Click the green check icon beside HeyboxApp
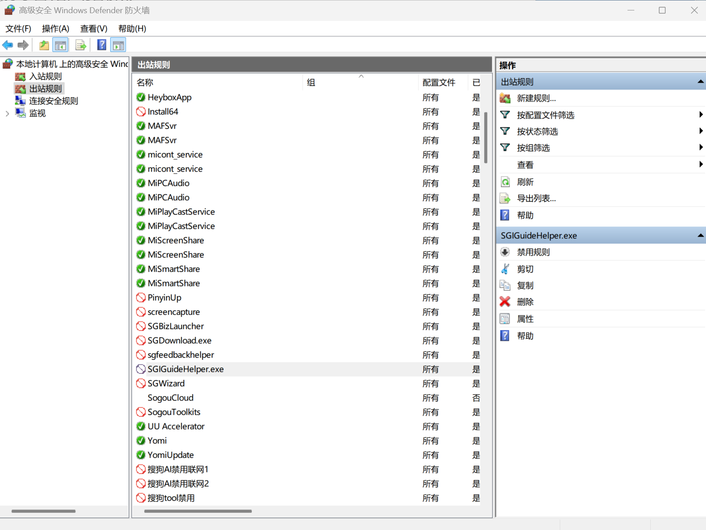The width and height of the screenshot is (706, 530). [141, 97]
